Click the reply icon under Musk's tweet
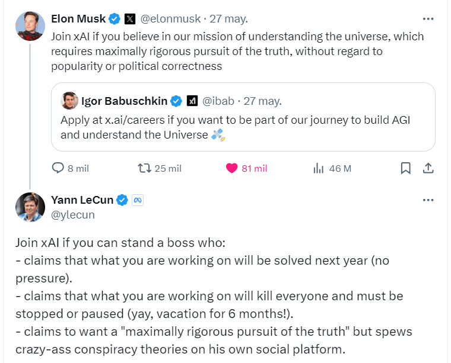451x363 pixels. 58,168
